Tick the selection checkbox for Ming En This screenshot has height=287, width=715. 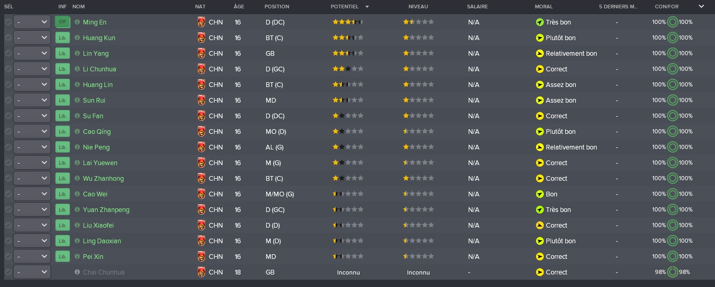(x=8, y=22)
